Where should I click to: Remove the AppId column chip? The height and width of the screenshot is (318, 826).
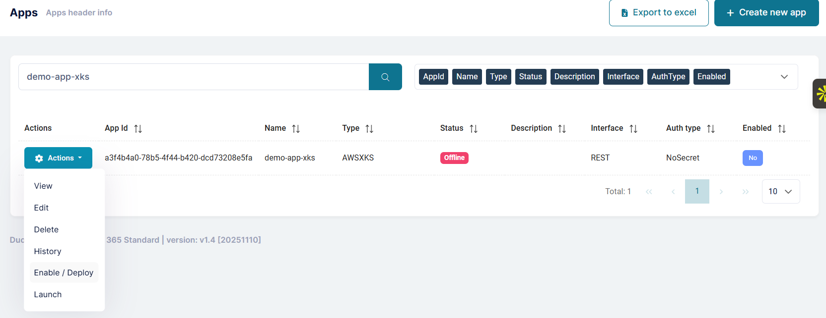pos(433,77)
